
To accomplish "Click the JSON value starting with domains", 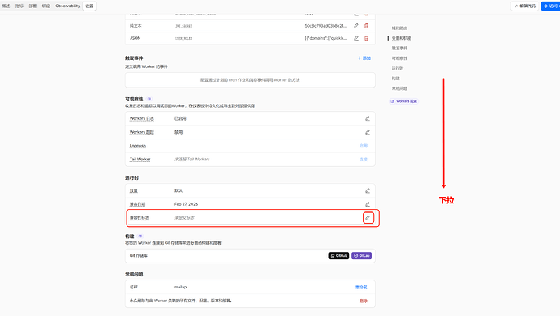I will [325, 38].
